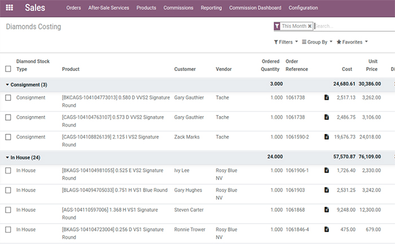Sort by Cost column header
This screenshot has width=395, height=245.
(x=347, y=69)
